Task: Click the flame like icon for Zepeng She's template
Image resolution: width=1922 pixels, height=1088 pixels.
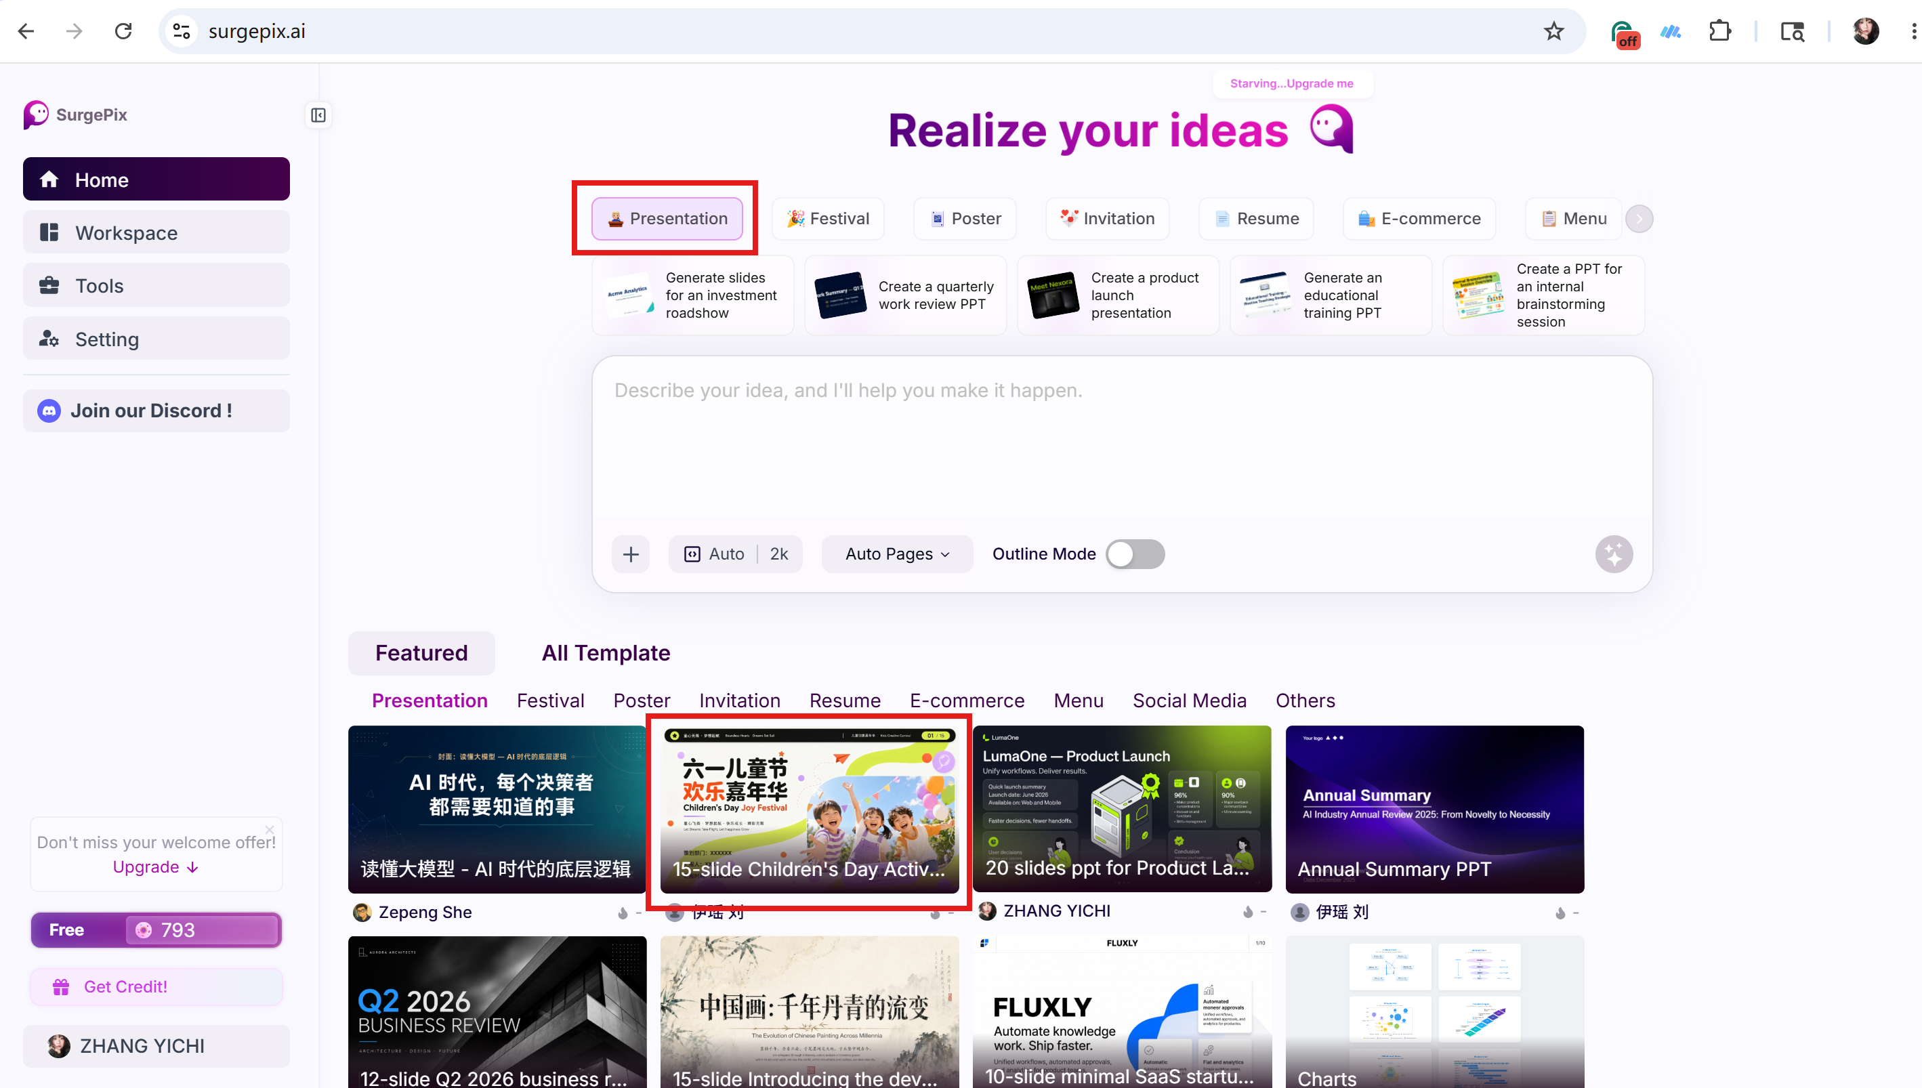Action: coord(623,913)
